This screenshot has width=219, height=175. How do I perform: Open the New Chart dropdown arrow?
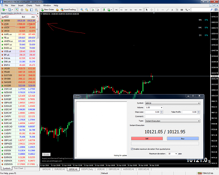(x=6, y=10)
